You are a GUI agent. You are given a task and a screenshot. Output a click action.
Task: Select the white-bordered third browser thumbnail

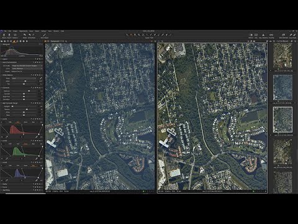pyautogui.click(x=282, y=119)
